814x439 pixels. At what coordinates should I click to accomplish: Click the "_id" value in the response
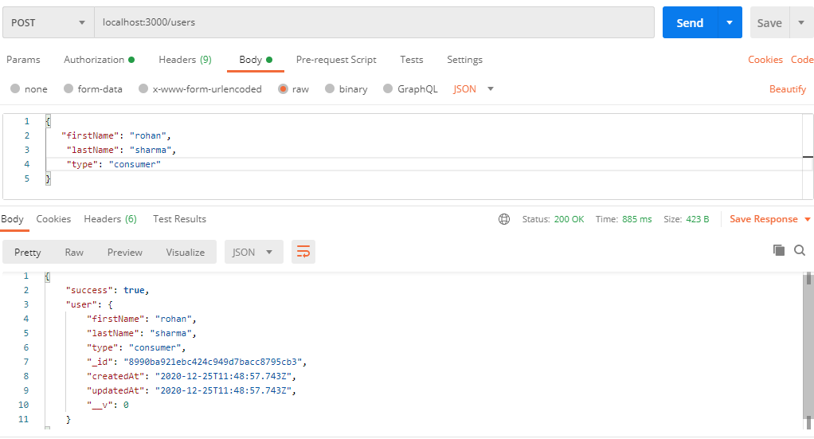tap(213, 362)
